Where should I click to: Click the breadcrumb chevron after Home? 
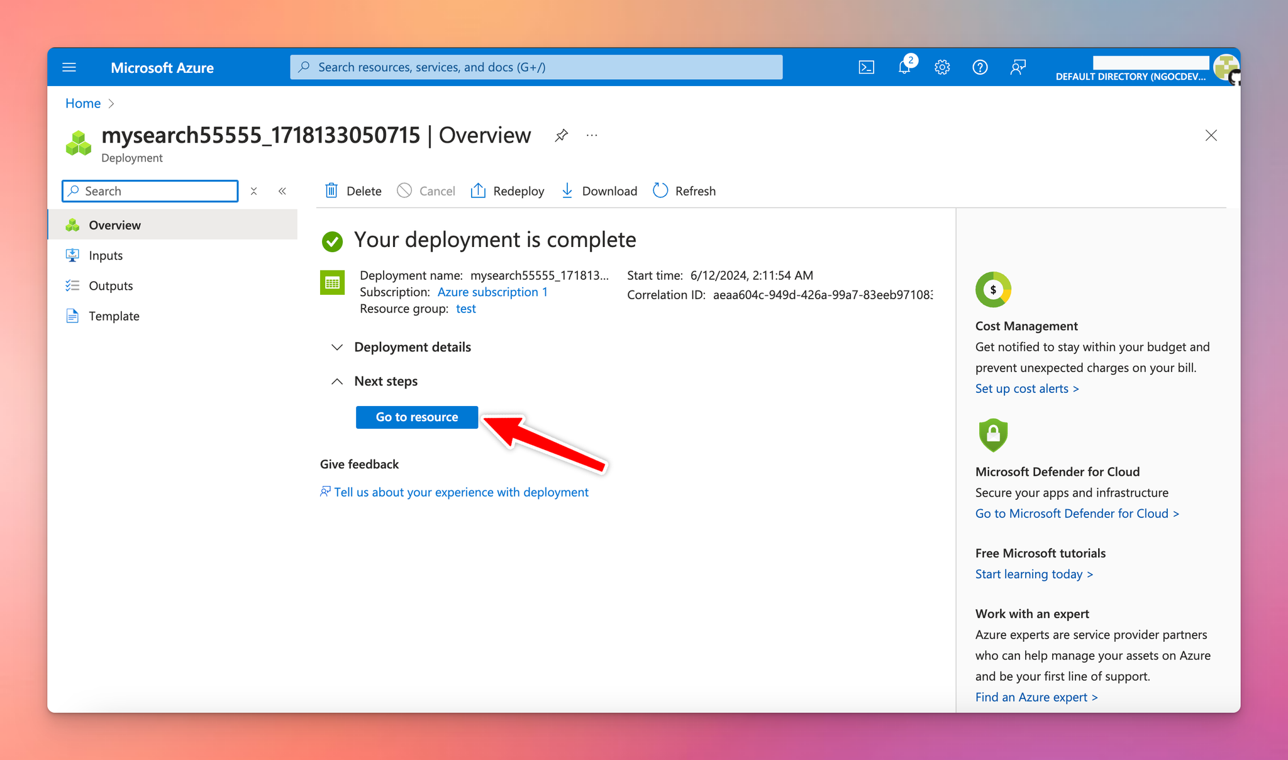(111, 104)
